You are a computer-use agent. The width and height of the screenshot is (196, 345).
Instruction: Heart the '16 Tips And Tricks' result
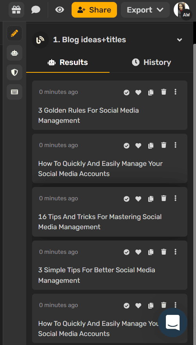(138, 199)
